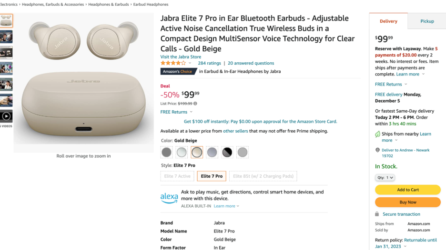Open the Qty quantity dropdown

(x=385, y=177)
